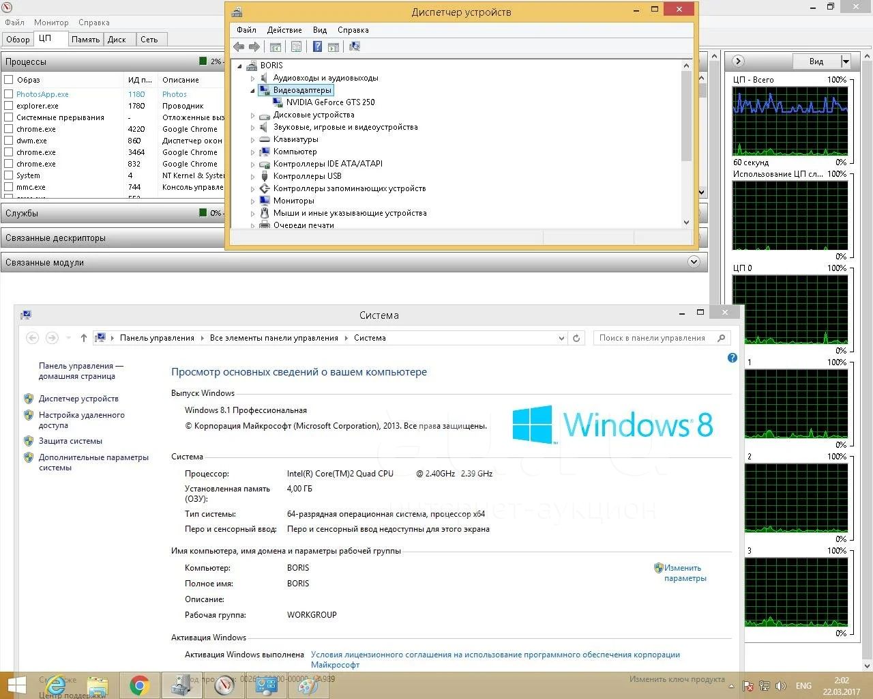Expand the Контроллеры USB node
The image size is (873, 699).
point(252,176)
